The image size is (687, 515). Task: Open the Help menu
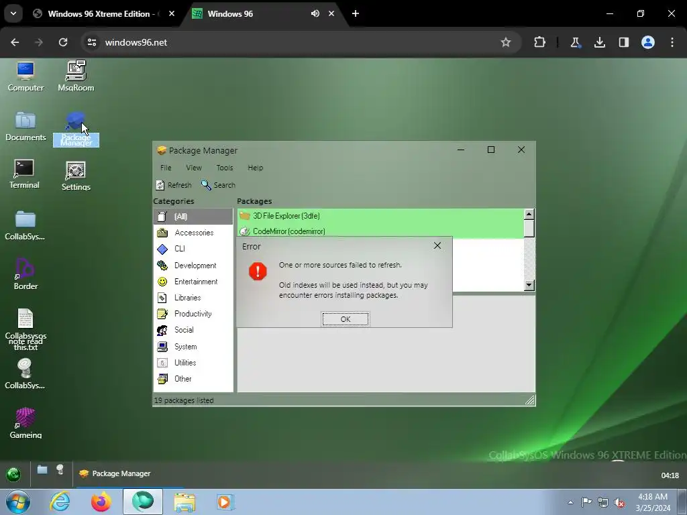255,168
